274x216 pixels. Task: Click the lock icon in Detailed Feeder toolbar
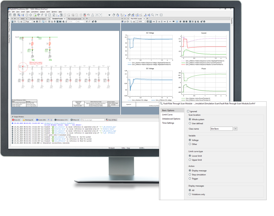13,22
